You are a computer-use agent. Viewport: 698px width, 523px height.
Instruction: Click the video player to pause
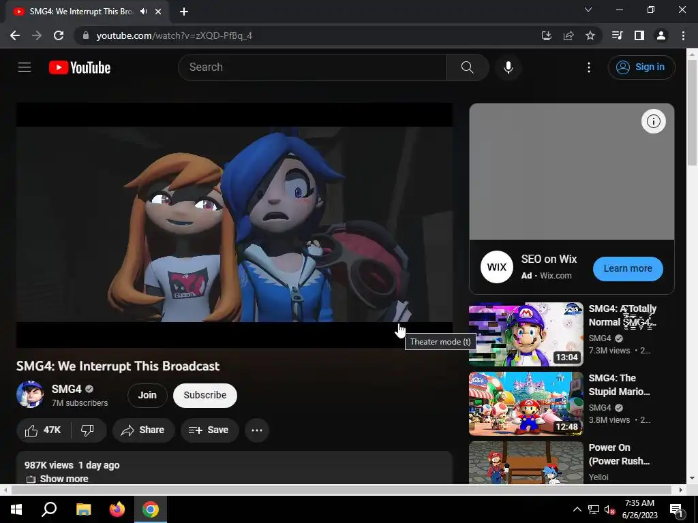234,225
